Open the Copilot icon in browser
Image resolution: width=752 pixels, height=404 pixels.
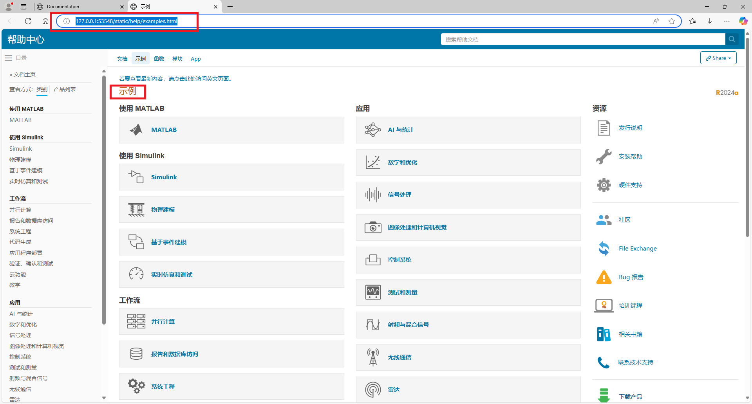tap(743, 21)
